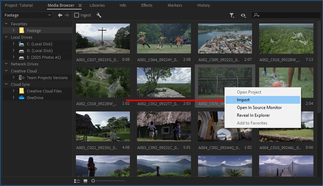
Task: Select the 7:13 jungle aerial clip
Action: 286,39
